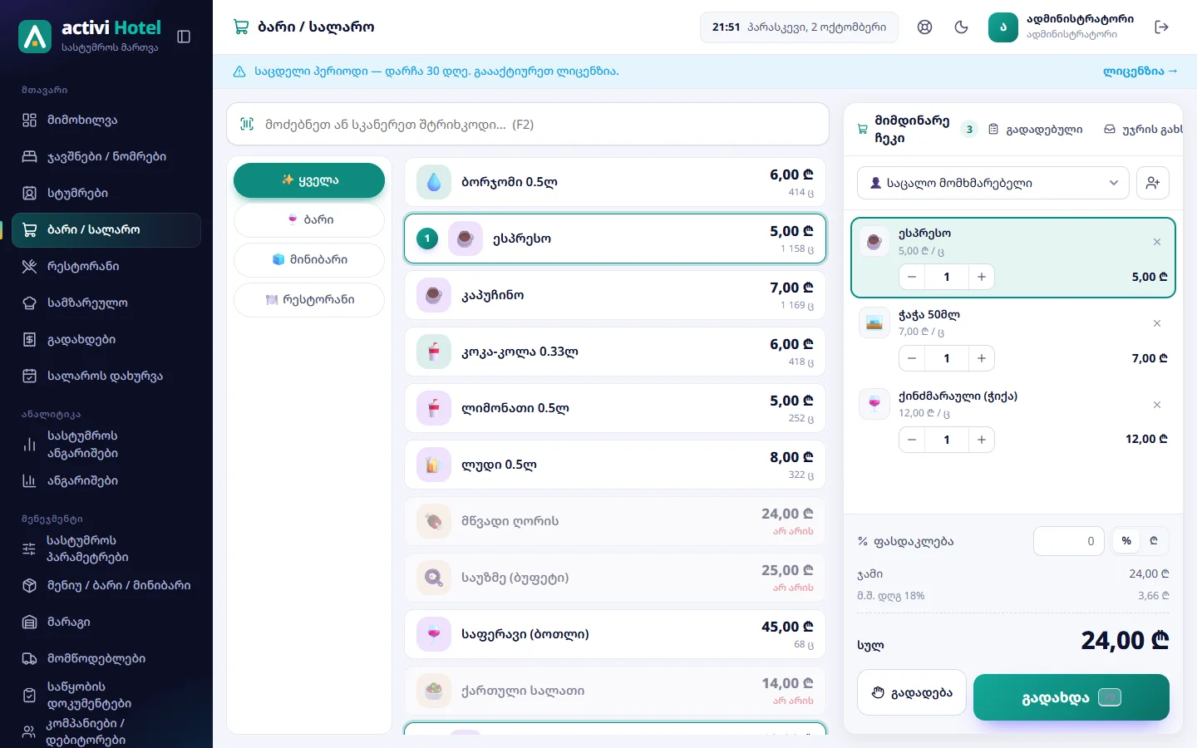This screenshot has height=748, width=1197.
Task: Switch discount to percent mode
Action: 1126,541
